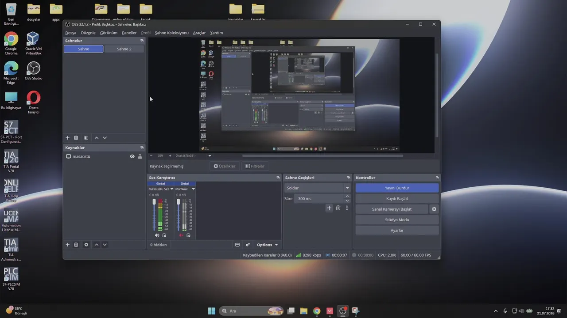This screenshot has height=318, width=567.
Task: Open Google Chrome from the taskbar
Action: (x=317, y=311)
